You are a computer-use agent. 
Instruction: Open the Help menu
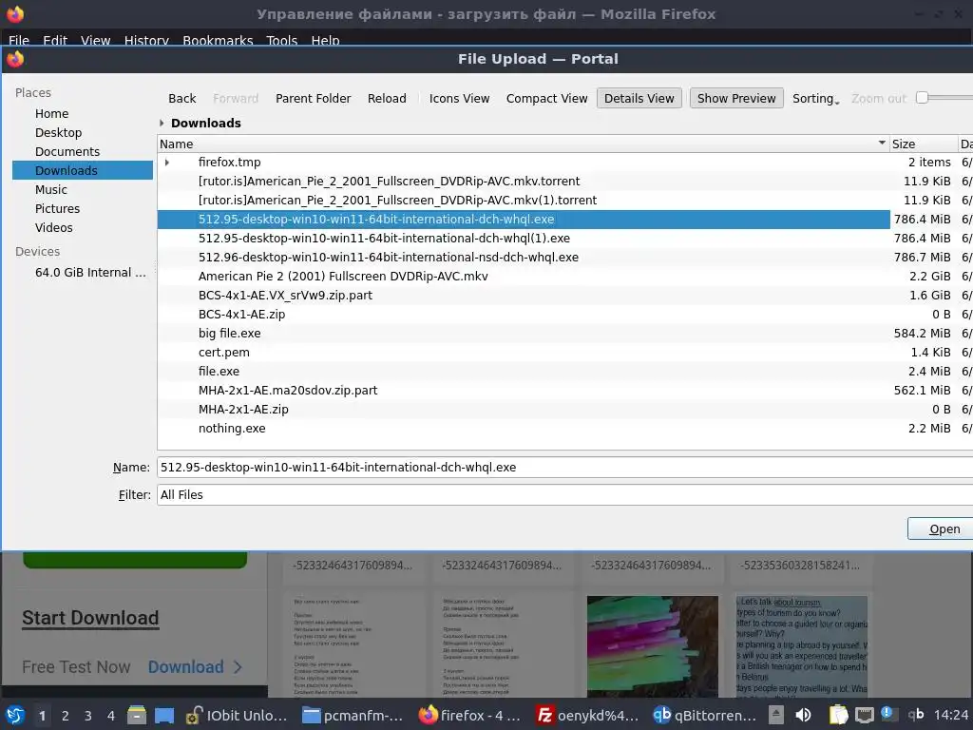[x=325, y=40]
